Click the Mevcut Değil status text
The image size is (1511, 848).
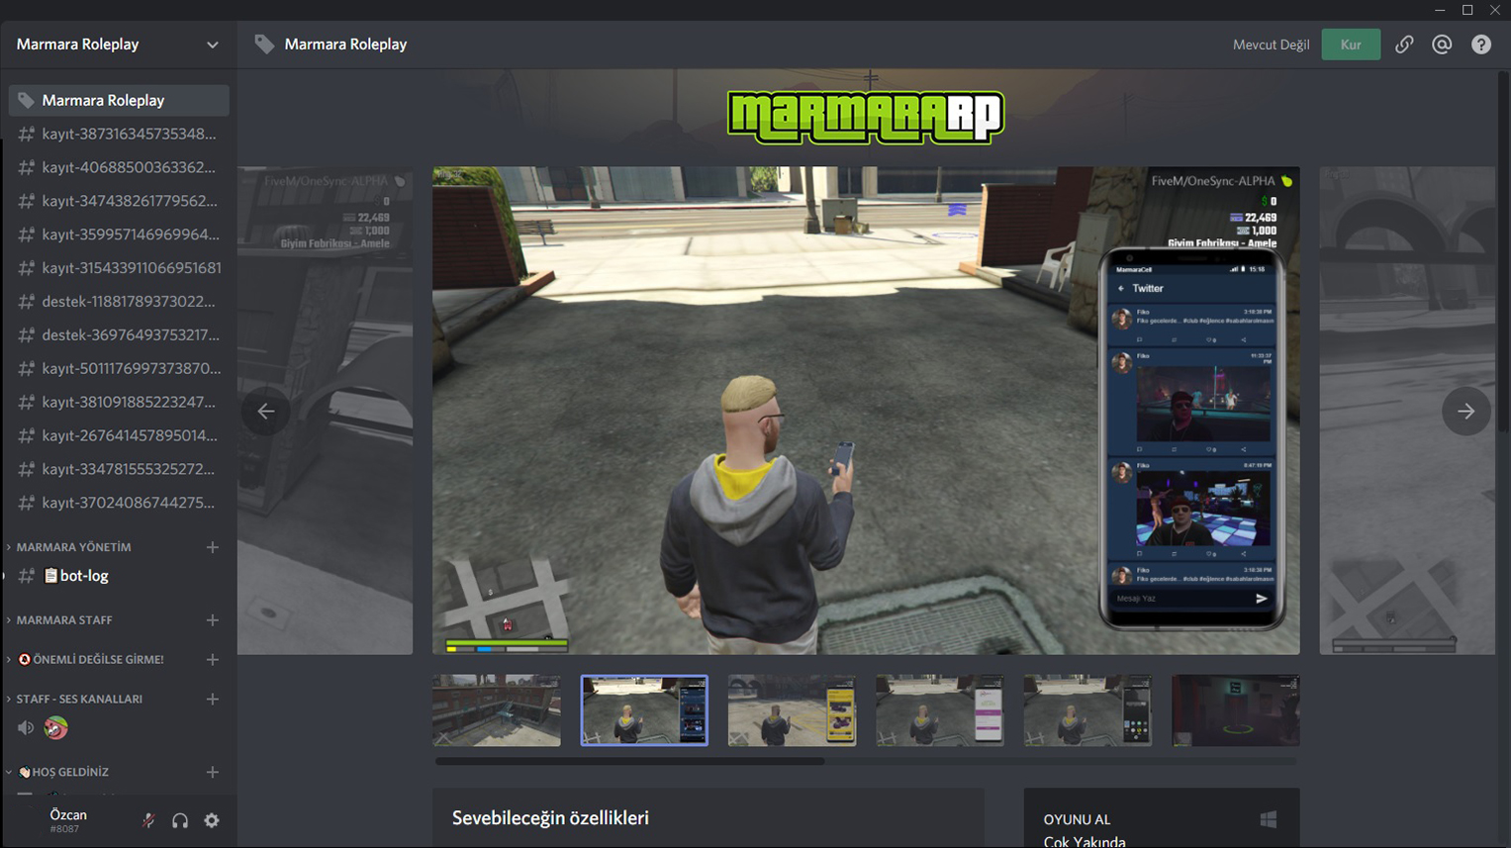1271,45
